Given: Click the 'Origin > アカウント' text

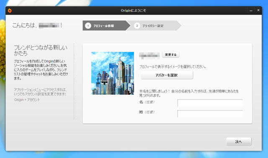Looking at the screenshot, I should coord(27,100).
